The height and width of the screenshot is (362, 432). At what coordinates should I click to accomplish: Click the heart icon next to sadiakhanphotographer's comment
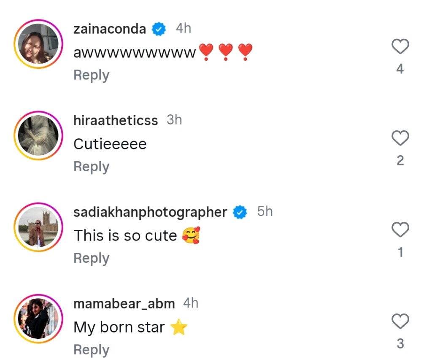point(400,230)
